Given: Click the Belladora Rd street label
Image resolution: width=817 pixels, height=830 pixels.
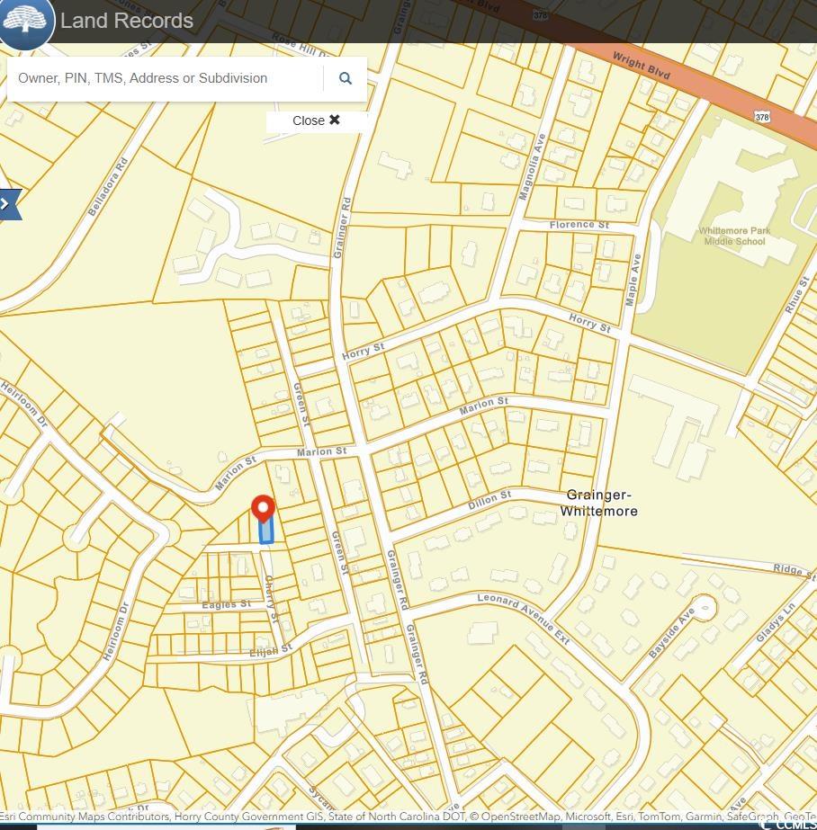Looking at the screenshot, I should (108, 188).
